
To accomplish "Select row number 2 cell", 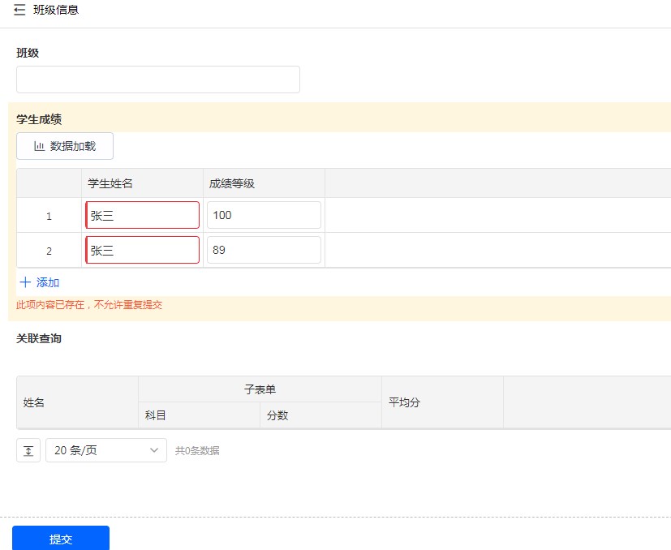I will [x=49, y=251].
